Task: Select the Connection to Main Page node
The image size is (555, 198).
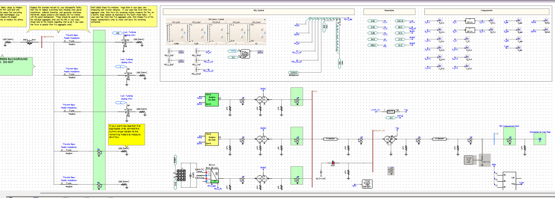Action: 540,139
